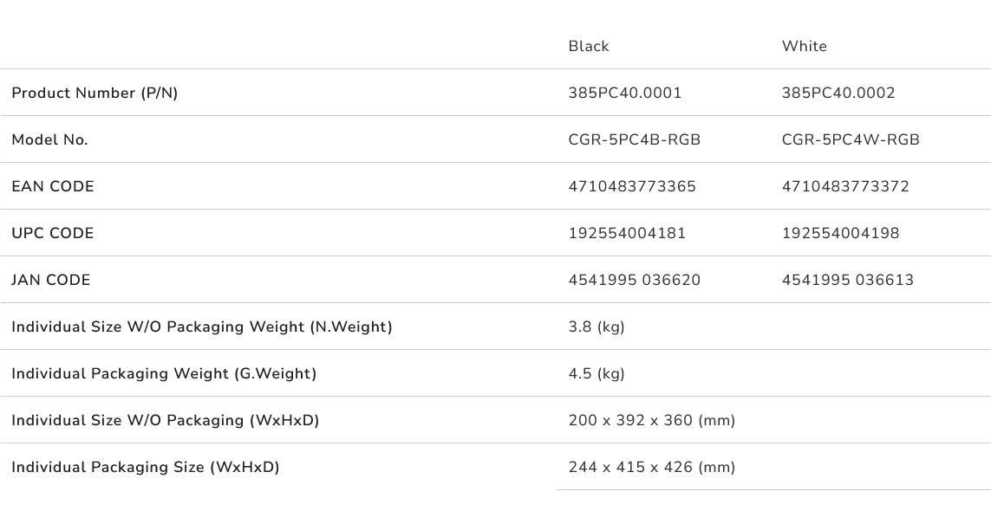Click JAN code 4541995 036613
This screenshot has height=511, width=991.
(x=847, y=281)
